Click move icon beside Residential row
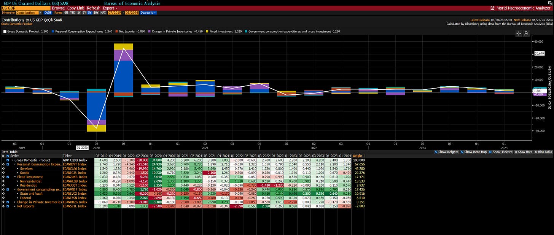Image resolution: width=554 pixels, height=235 pixels. pyautogui.click(x=3, y=185)
